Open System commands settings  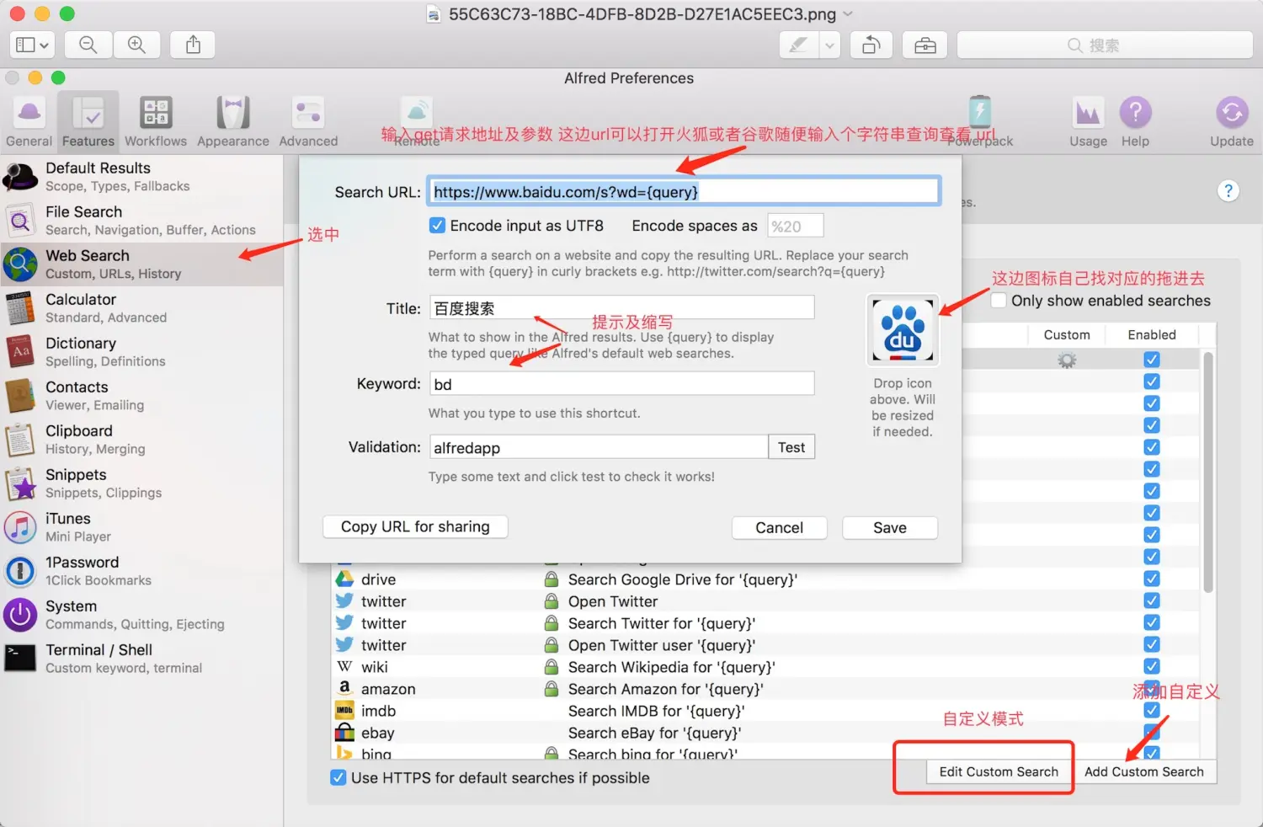pos(141,615)
